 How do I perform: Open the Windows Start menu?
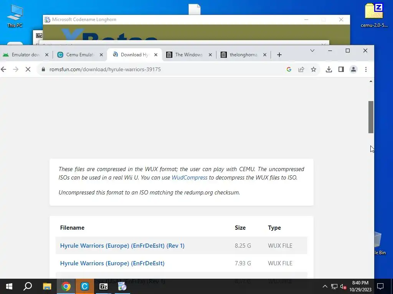point(9,286)
